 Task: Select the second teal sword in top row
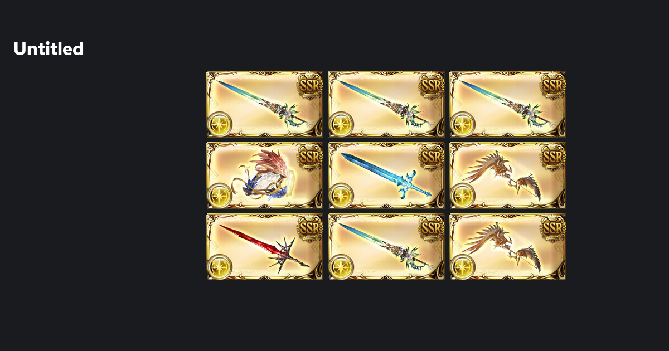[386, 104]
